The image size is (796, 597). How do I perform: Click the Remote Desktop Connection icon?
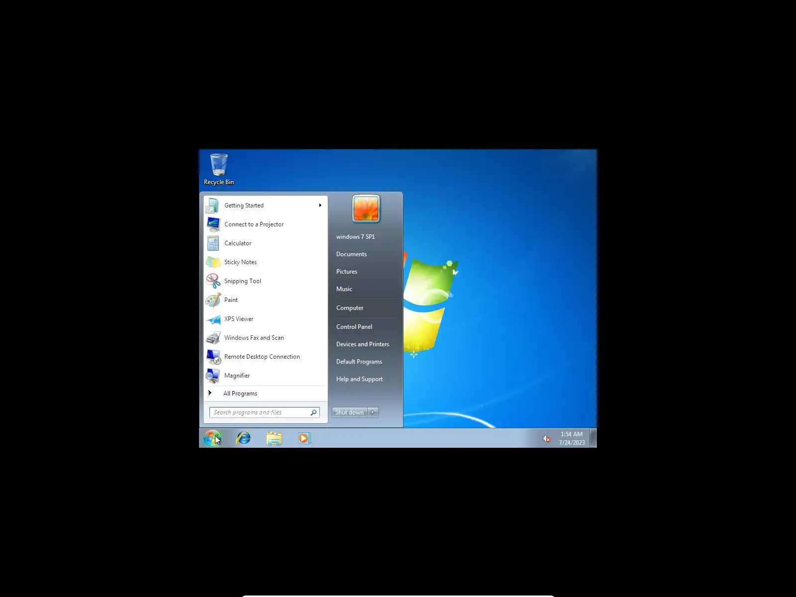pyautogui.click(x=213, y=357)
